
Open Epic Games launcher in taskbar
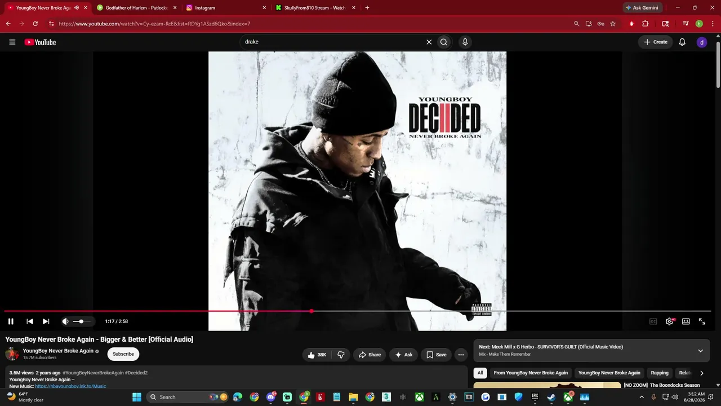pyautogui.click(x=535, y=397)
